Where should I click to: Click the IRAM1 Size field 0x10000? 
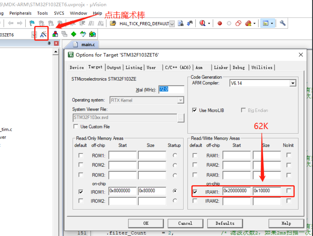(267, 191)
